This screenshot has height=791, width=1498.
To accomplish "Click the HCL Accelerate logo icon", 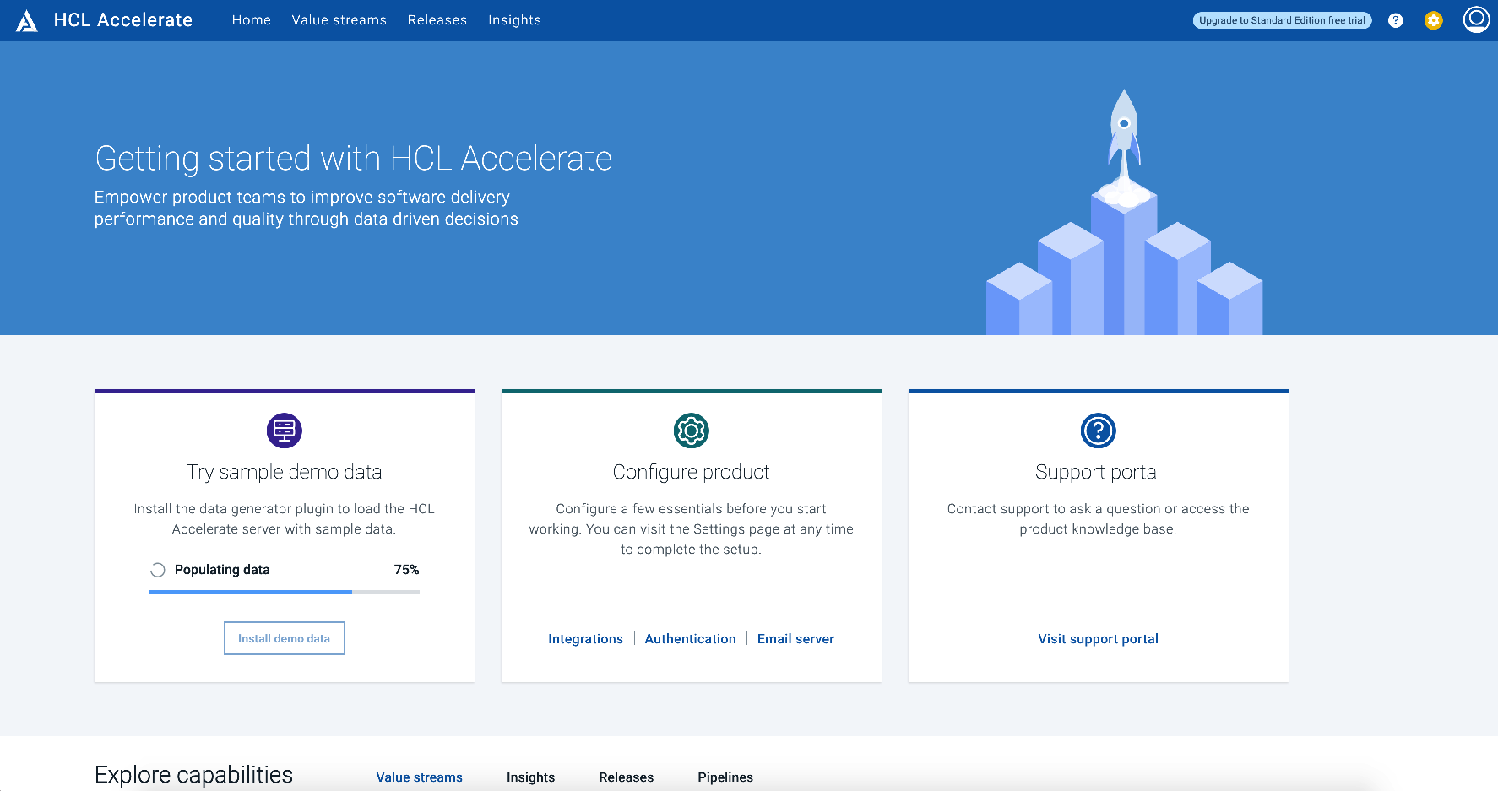I will click(27, 20).
